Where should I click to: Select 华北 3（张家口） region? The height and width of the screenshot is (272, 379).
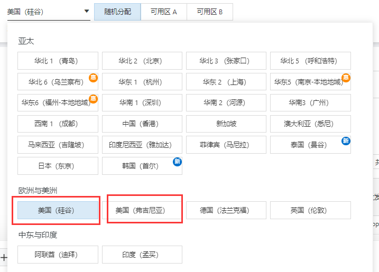tap(226, 61)
